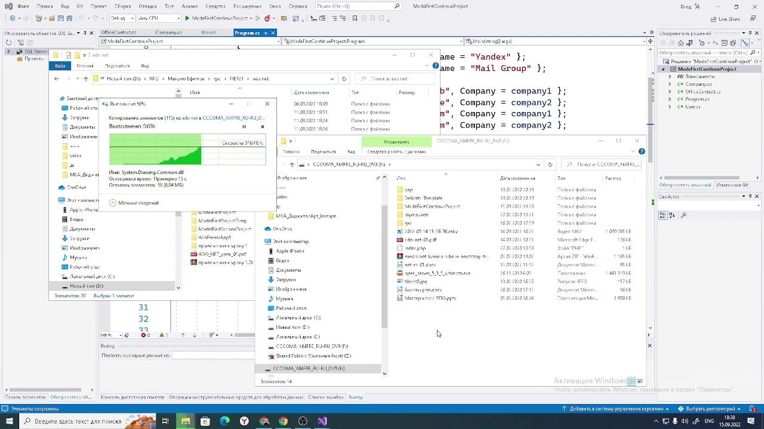Viewport: 764px width, 429px height.
Task: Expand the Company.cs node in Solution Explorer
Action: pyautogui.click(x=670, y=84)
